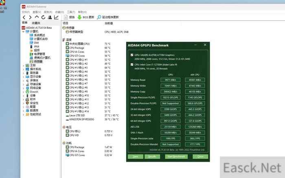
Task: Click the x64 CPU AES-256 result box
Action: (x=195, y=127)
